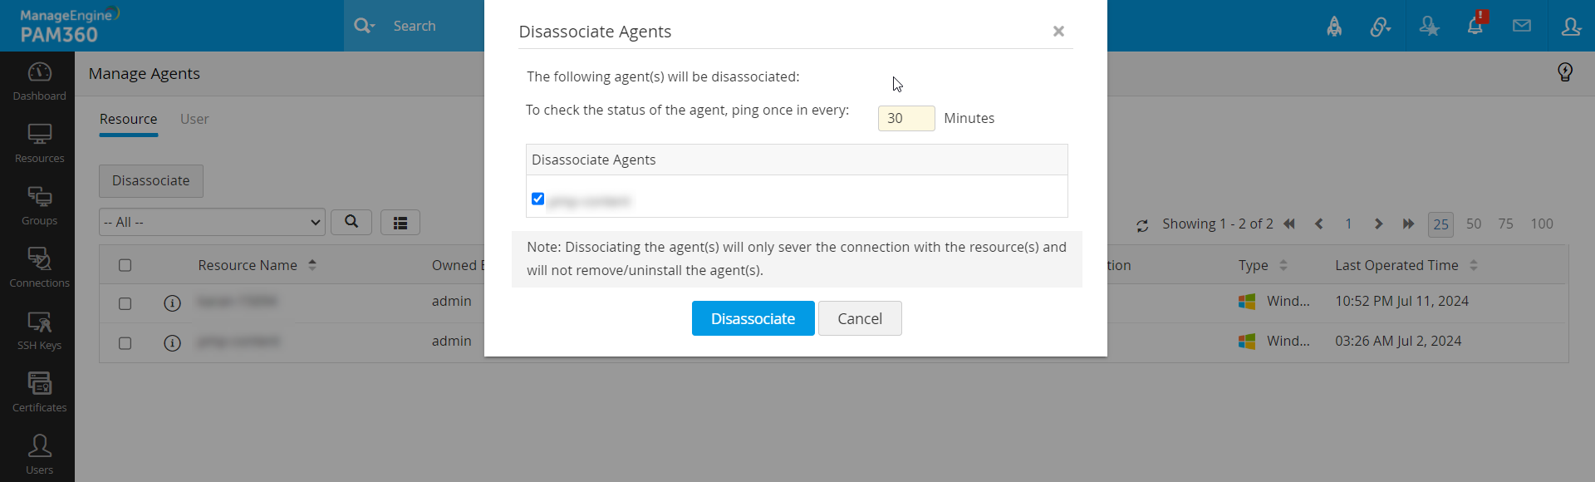Open the SSH Keys section
The width and height of the screenshot is (1595, 482).
[x=39, y=330]
